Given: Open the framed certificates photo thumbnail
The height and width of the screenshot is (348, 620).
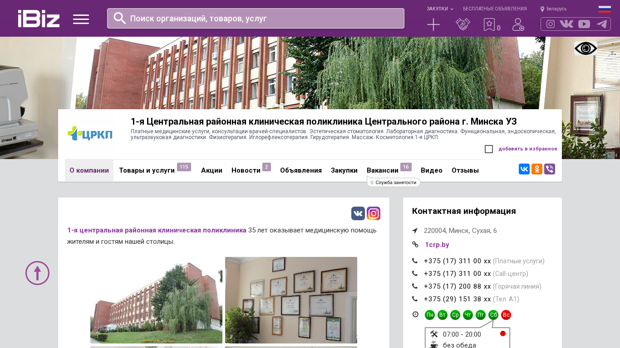Looking at the screenshot, I should pos(291,300).
